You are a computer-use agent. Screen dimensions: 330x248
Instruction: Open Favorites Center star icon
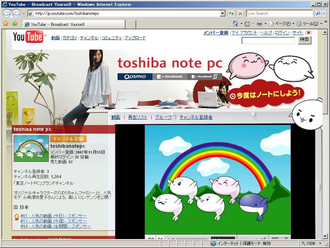pyautogui.click(x=5, y=24)
